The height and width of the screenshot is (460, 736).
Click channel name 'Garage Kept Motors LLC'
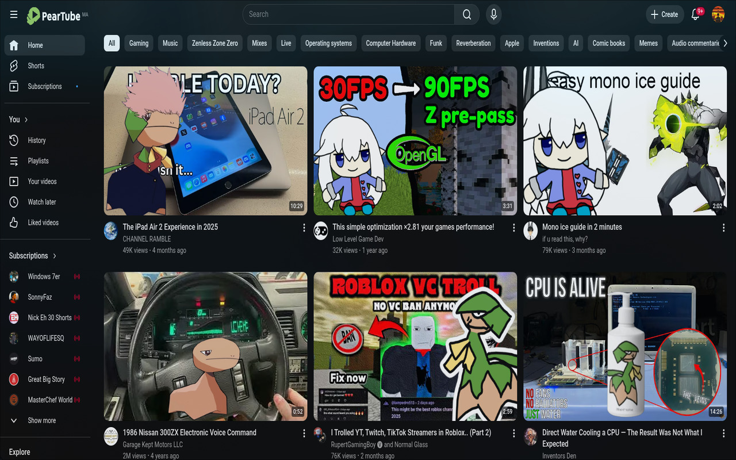pyautogui.click(x=152, y=444)
